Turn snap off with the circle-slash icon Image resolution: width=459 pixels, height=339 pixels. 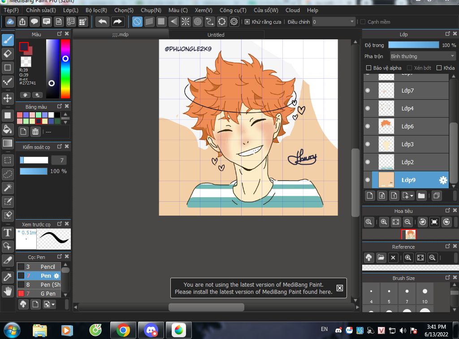137,21
